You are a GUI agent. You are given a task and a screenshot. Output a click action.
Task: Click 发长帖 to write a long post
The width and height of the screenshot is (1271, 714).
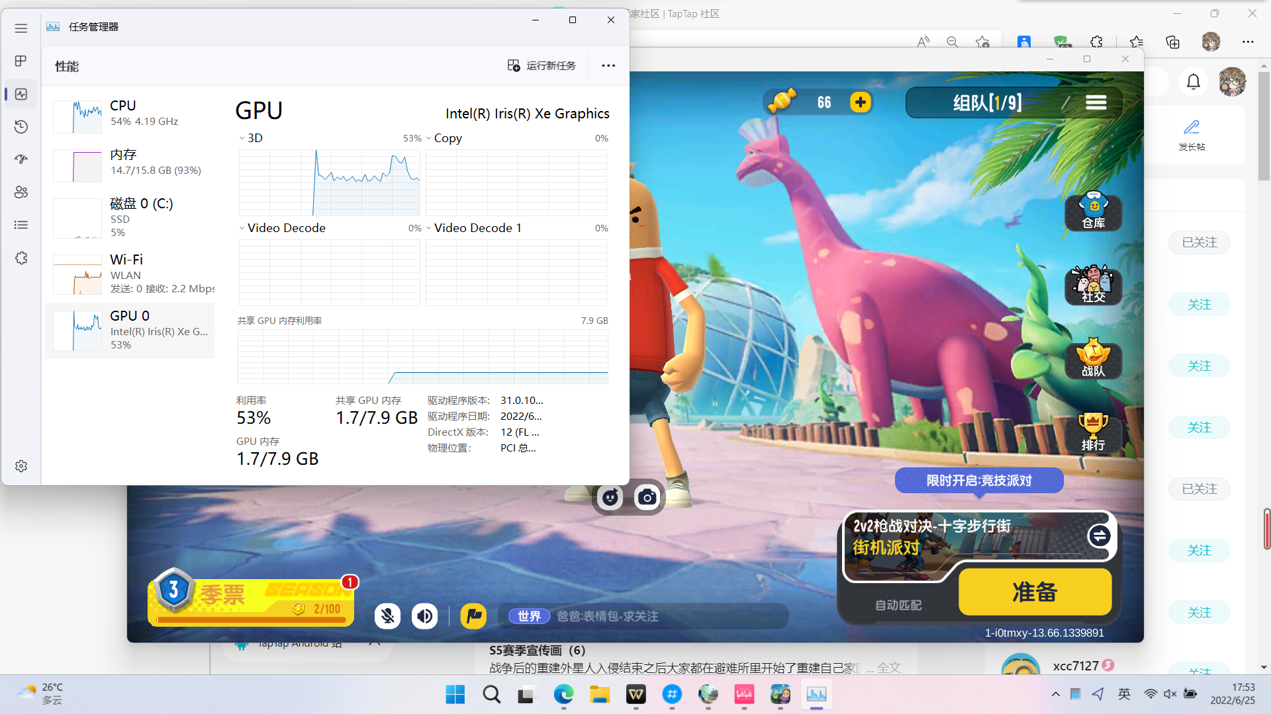[x=1192, y=135]
